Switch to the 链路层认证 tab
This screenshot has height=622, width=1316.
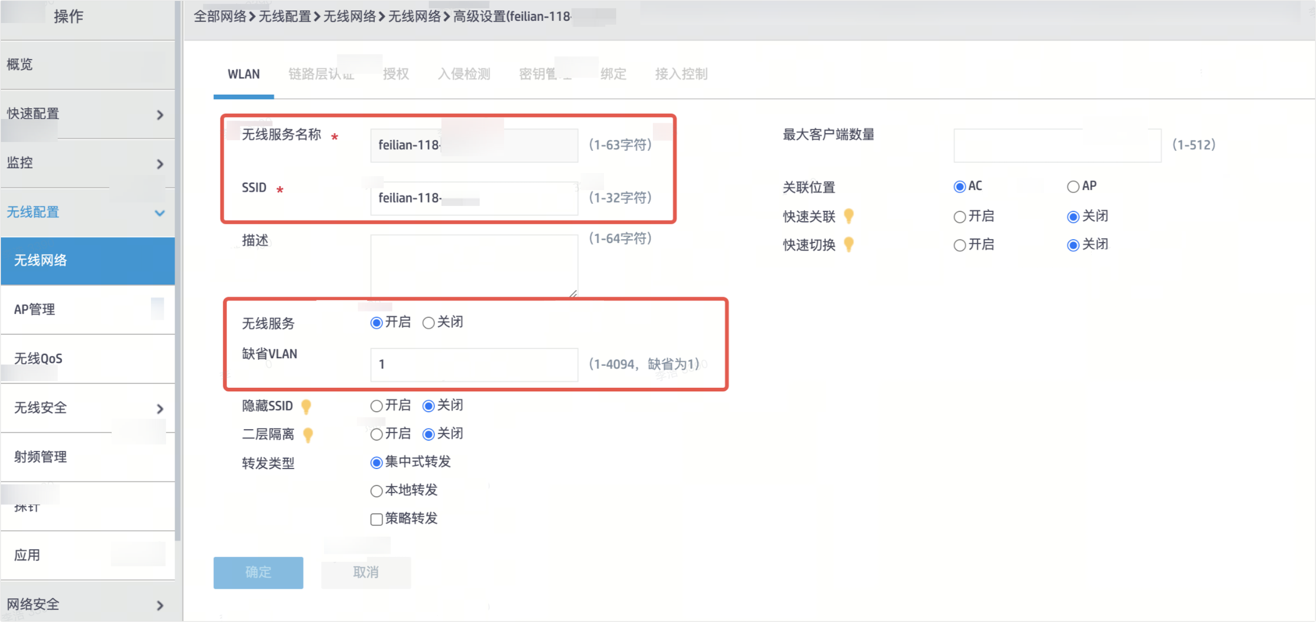(321, 75)
